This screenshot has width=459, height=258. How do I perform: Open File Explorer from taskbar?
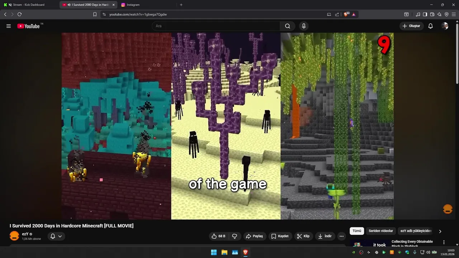224,252
